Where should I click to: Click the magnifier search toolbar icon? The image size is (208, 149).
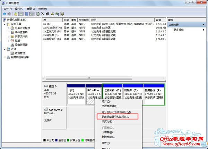[57, 14]
